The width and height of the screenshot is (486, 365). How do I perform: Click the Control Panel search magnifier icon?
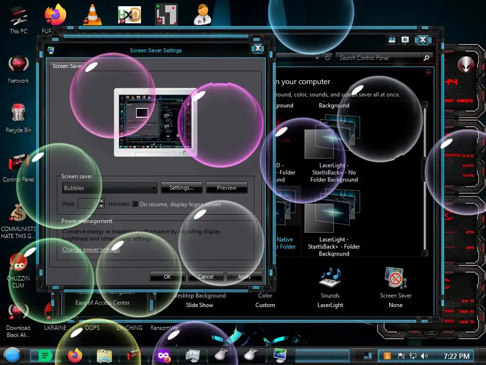pos(427,58)
